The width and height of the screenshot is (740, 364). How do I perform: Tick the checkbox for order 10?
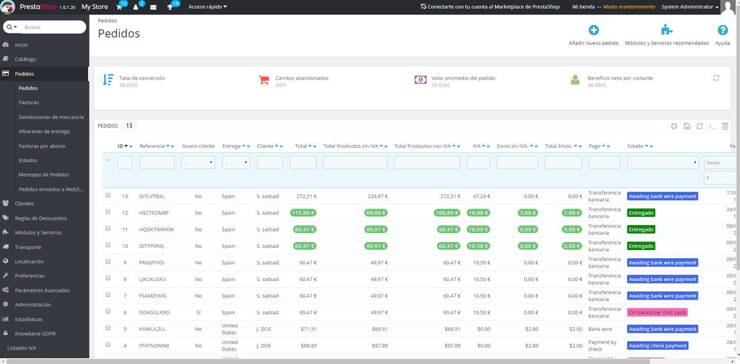coord(108,245)
